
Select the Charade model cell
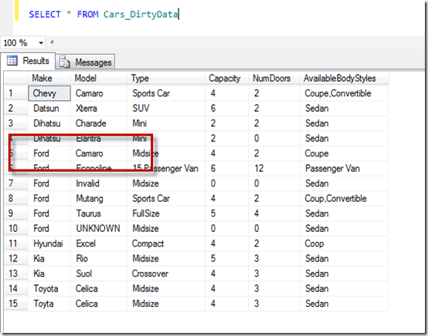(x=99, y=123)
